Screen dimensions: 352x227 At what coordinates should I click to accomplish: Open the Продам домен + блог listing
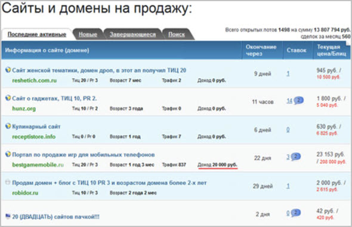point(109,183)
